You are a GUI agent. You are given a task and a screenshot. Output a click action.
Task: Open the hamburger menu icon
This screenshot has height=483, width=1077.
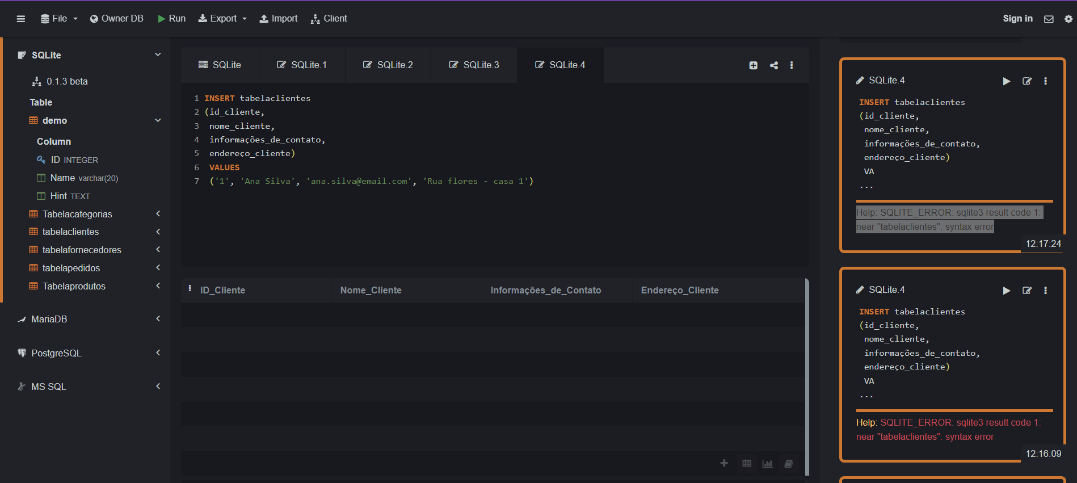coord(21,19)
